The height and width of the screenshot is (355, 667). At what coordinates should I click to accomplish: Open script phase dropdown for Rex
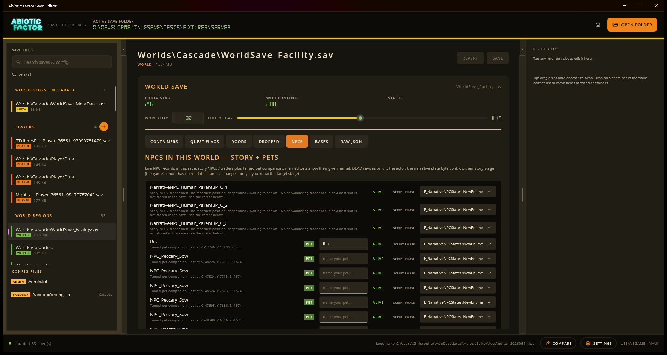pyautogui.click(x=458, y=244)
